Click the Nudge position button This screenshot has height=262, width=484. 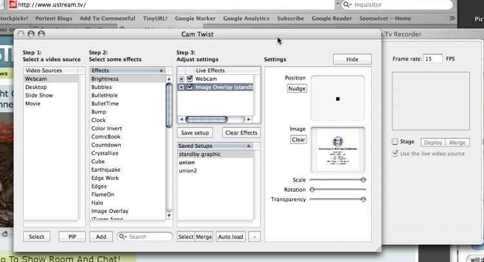(297, 88)
